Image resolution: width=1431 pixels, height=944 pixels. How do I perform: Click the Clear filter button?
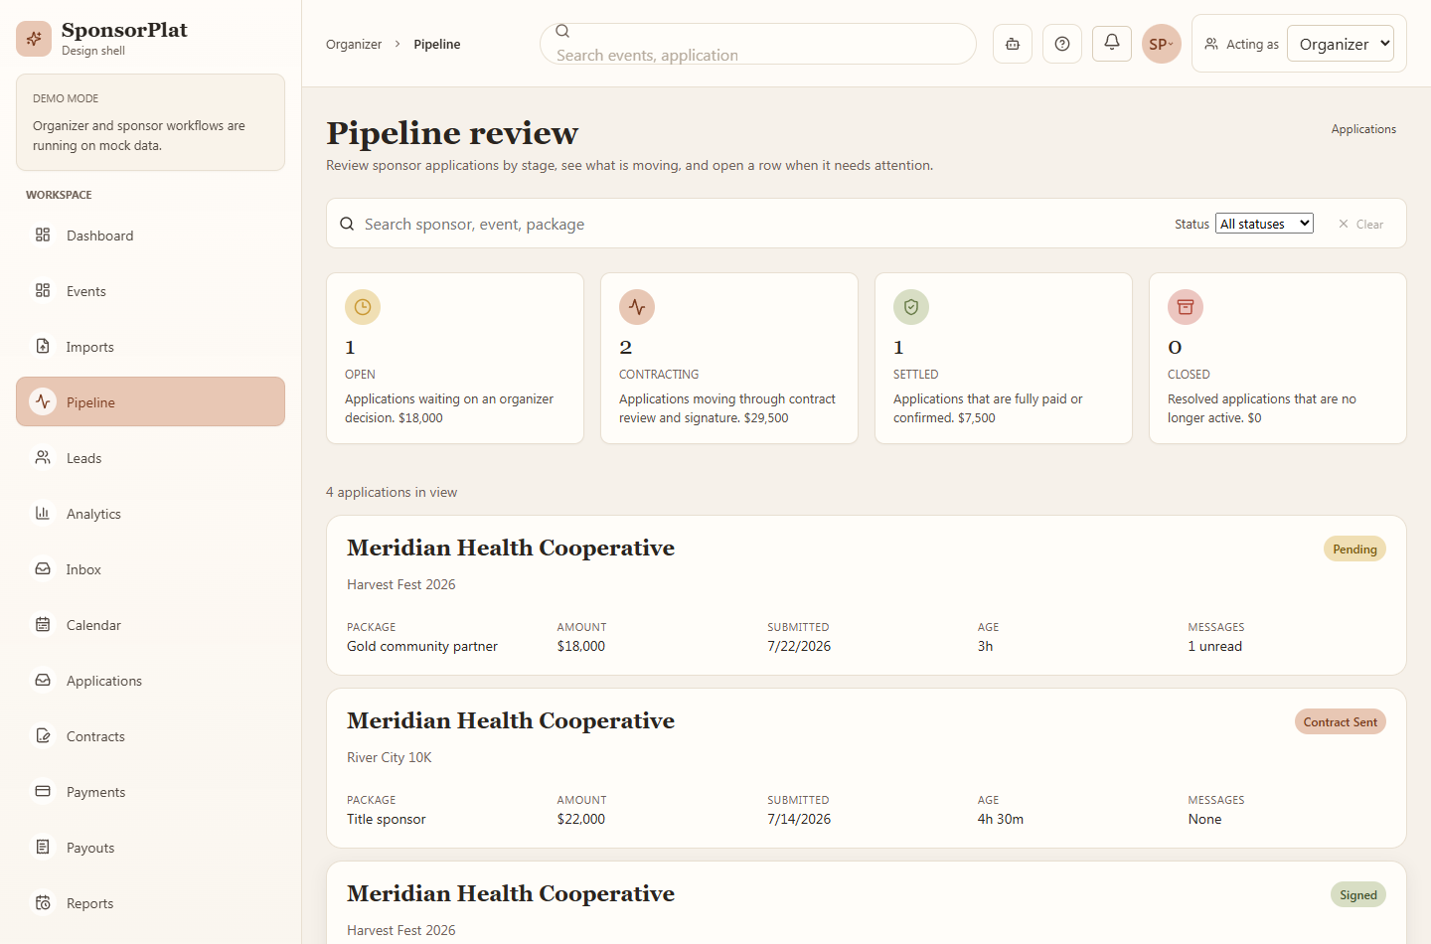(x=1360, y=224)
